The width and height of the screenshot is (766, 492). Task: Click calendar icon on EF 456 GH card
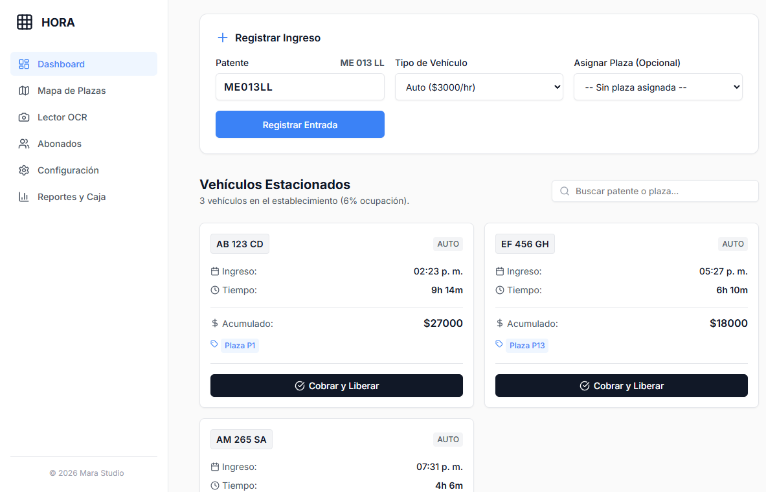pos(500,271)
